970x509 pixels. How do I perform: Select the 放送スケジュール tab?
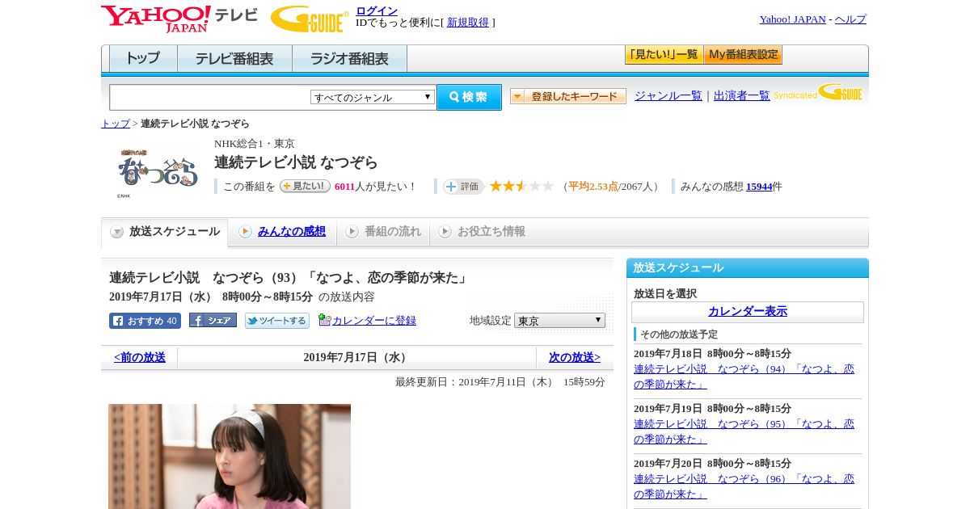click(x=165, y=232)
